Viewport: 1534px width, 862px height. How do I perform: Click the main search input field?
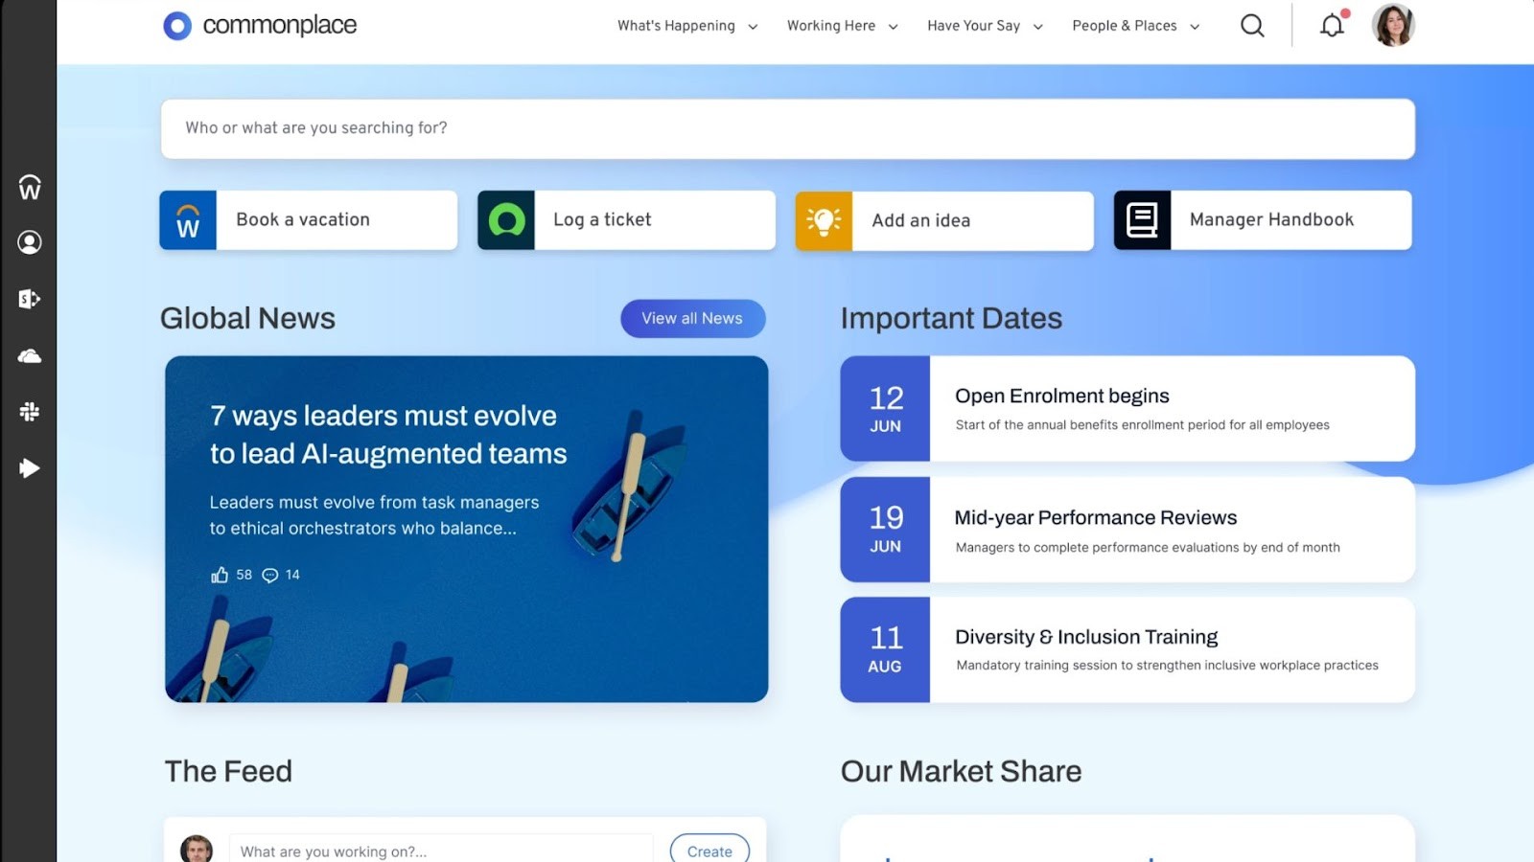[786, 127]
